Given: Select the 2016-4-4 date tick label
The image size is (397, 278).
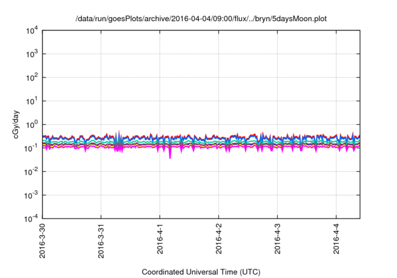Looking at the screenshot, I should click(x=336, y=242).
